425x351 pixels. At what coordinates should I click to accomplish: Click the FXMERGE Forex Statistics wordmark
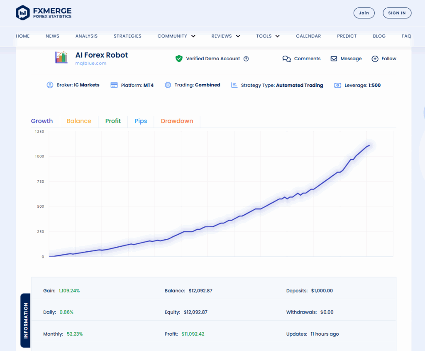(x=52, y=13)
